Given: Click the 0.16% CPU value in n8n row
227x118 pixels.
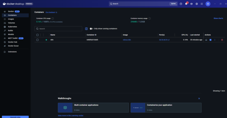Looking at the screenshot, I should tap(185, 40).
